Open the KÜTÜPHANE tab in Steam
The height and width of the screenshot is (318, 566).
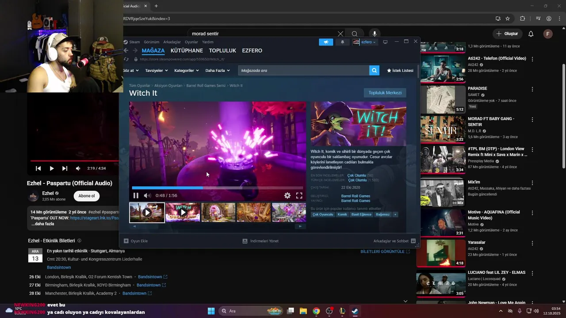coord(187,50)
